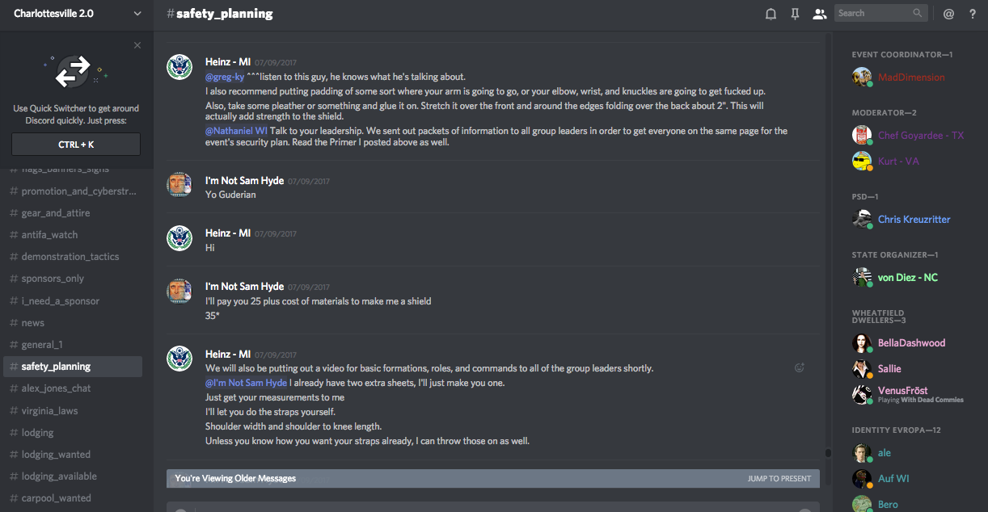The height and width of the screenshot is (512, 988).
Task: Click the @greg-ky mention link
Action: coord(225,77)
